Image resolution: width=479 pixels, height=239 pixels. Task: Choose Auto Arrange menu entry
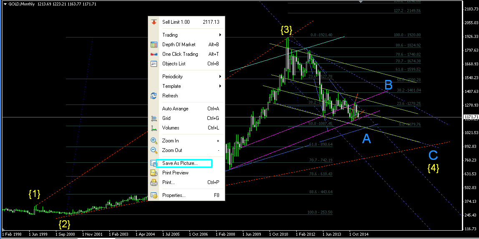pos(187,109)
